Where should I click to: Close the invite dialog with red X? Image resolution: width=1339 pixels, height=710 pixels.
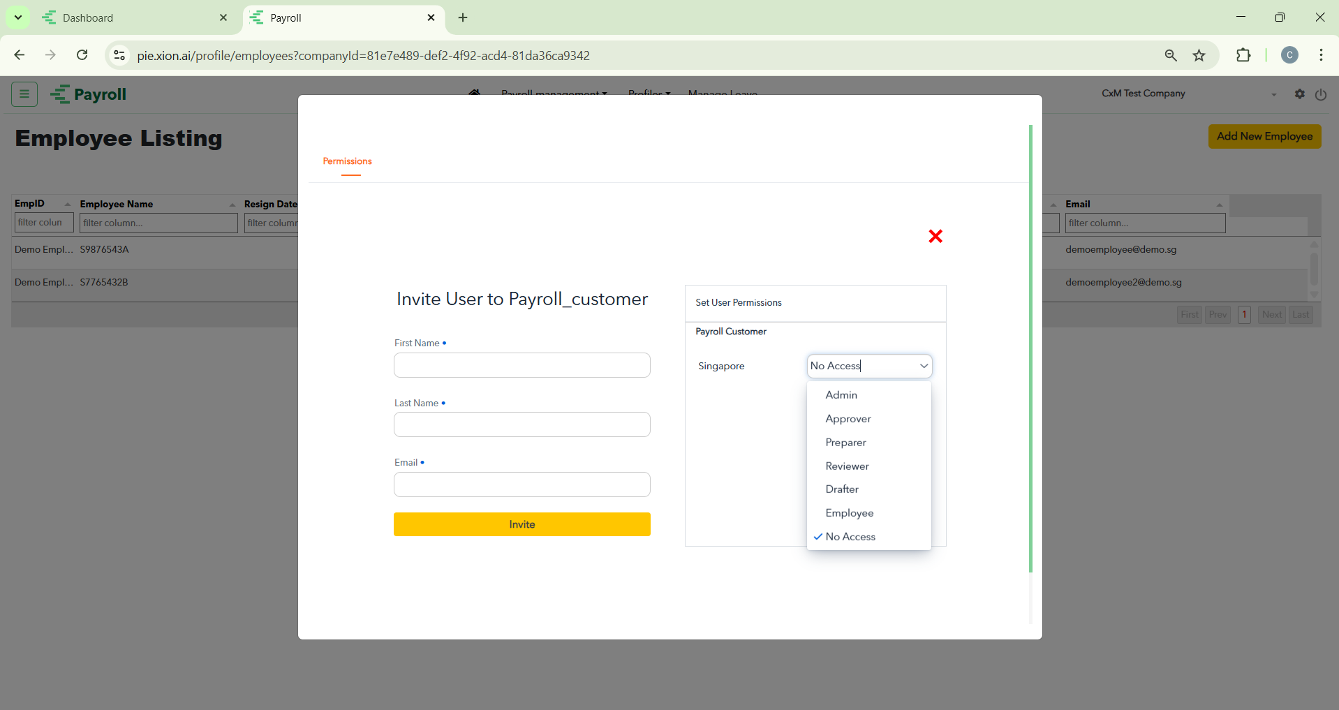click(935, 237)
